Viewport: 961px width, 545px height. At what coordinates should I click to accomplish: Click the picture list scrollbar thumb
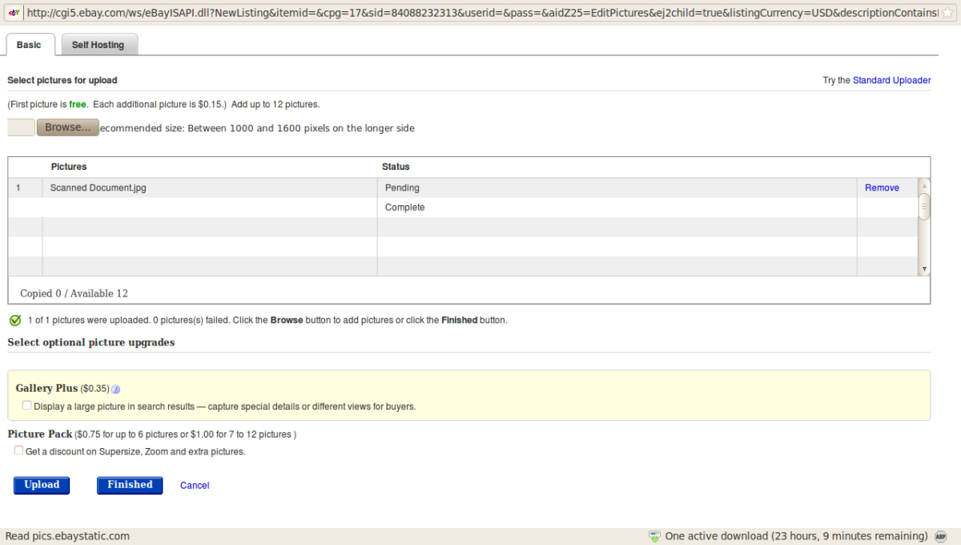click(x=924, y=206)
